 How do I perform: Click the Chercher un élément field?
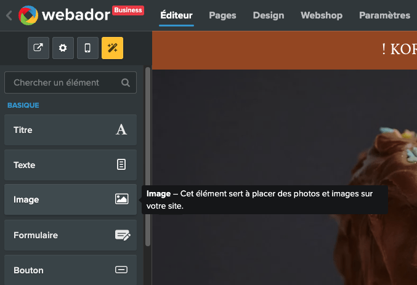[65, 82]
